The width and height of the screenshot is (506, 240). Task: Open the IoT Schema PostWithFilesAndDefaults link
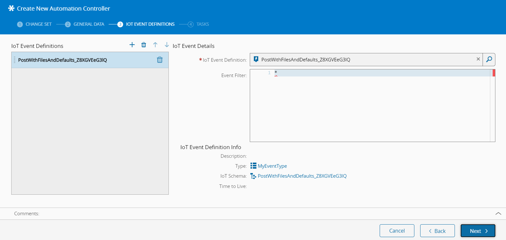[302, 176]
